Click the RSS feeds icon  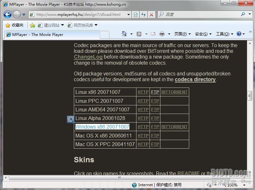(139, 34)
